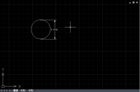Click next layout tab arrow
The height and width of the screenshot is (92, 140).
click(x=7, y=90)
